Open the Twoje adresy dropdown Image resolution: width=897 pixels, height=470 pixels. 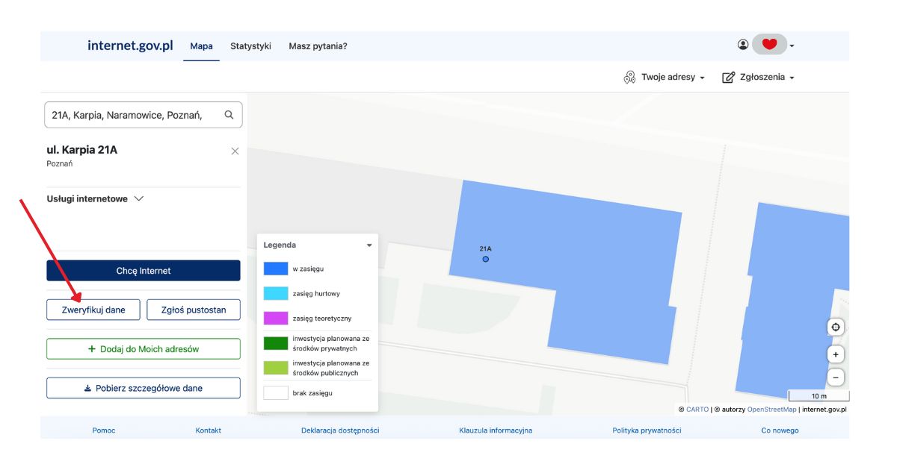coord(664,78)
